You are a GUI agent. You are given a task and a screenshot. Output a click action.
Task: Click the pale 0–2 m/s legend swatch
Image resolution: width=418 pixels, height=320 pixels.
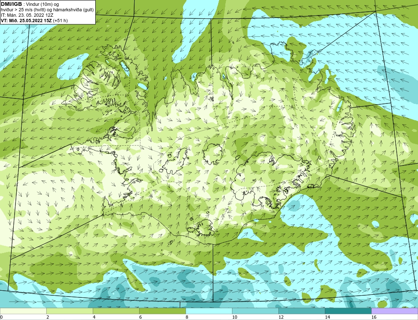tap(23, 311)
